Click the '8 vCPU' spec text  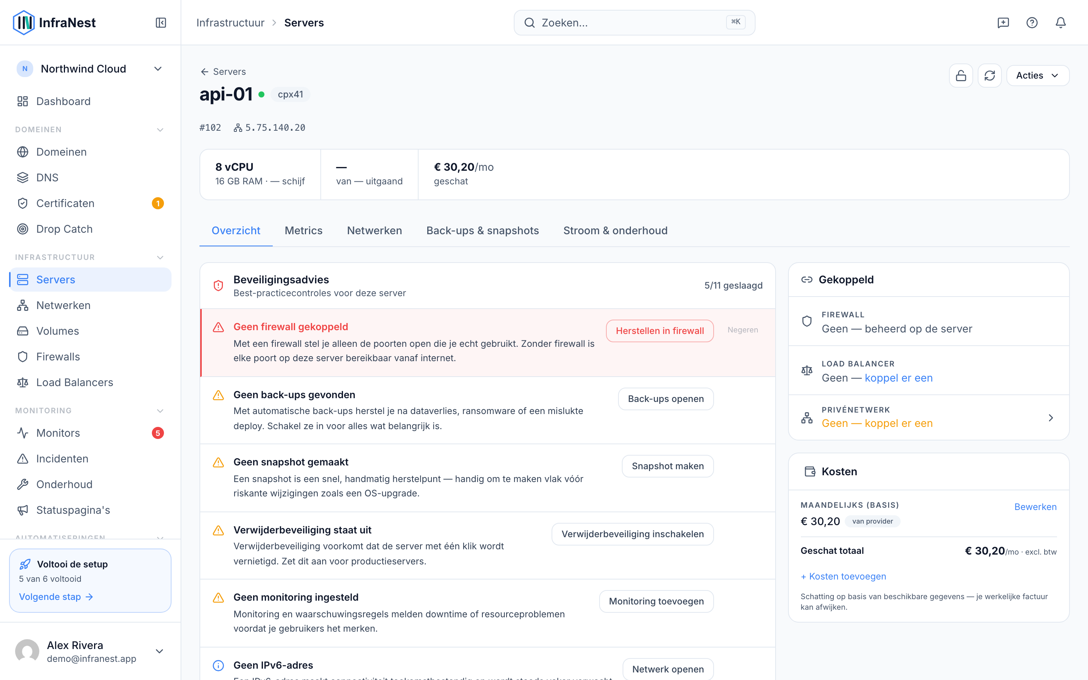pyautogui.click(x=234, y=167)
